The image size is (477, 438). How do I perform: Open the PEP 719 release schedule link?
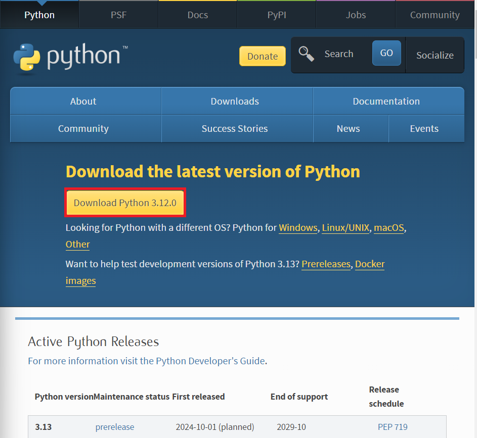393,427
